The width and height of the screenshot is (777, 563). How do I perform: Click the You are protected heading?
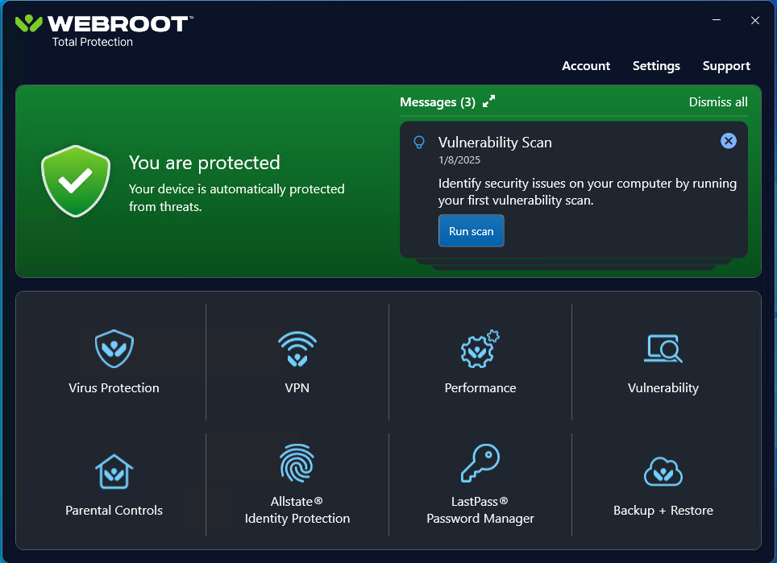pyautogui.click(x=204, y=163)
